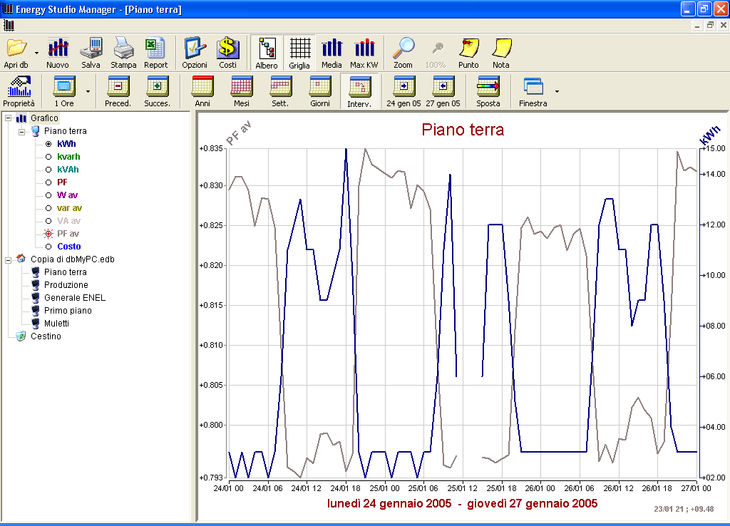This screenshot has width=730, height=526.
Task: Open the Costi dollar icon
Action: (227, 53)
